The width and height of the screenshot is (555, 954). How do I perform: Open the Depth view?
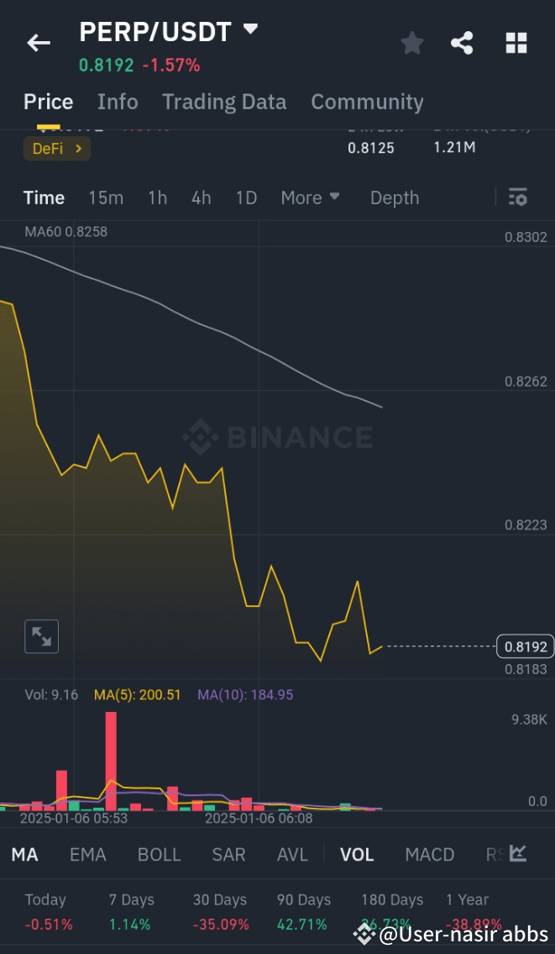[x=395, y=198]
